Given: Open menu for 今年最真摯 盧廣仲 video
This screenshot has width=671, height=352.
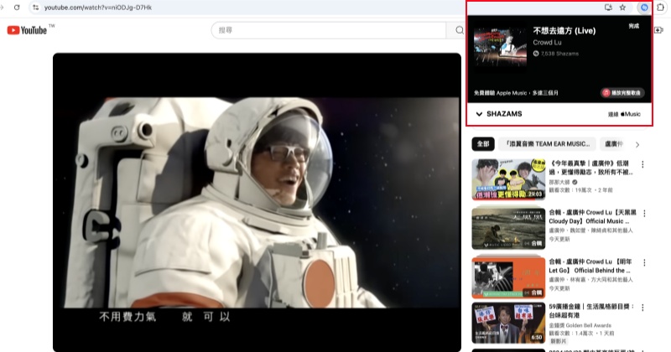Looking at the screenshot, I should pyautogui.click(x=642, y=164).
